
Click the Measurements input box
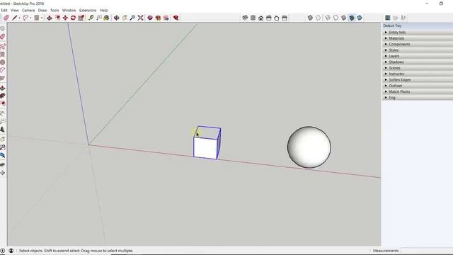[x=427, y=251]
